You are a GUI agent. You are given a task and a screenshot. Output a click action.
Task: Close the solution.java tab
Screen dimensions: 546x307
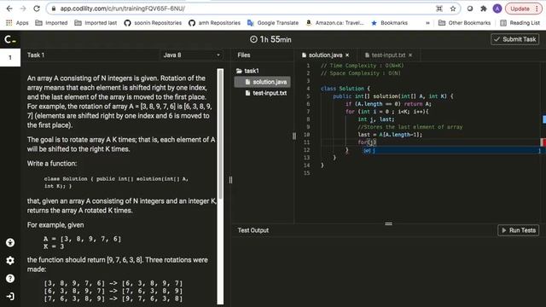(347, 55)
